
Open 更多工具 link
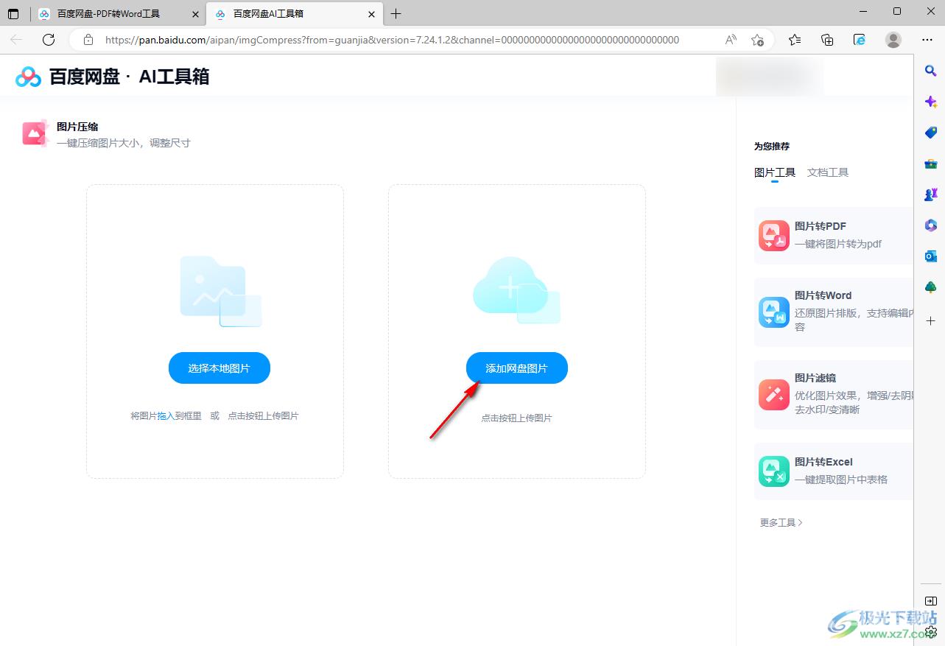tap(781, 522)
